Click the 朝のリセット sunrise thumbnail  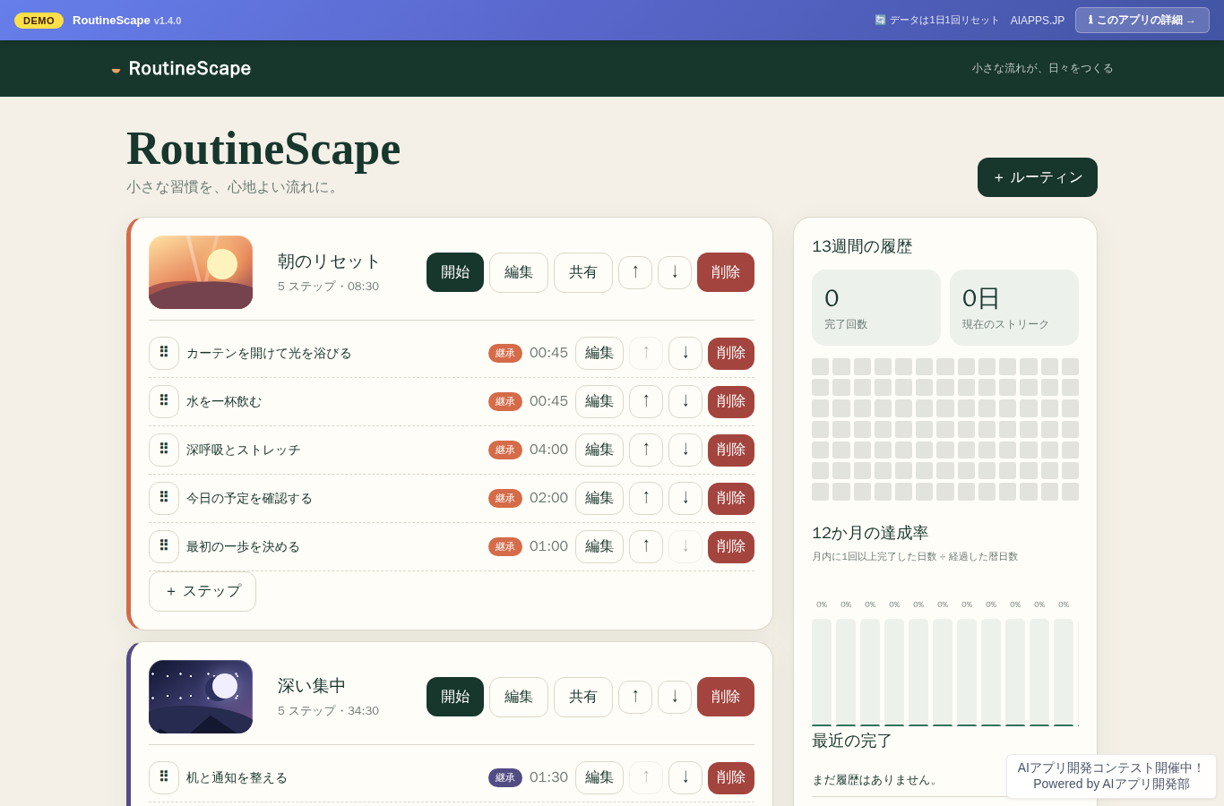pyautogui.click(x=201, y=272)
